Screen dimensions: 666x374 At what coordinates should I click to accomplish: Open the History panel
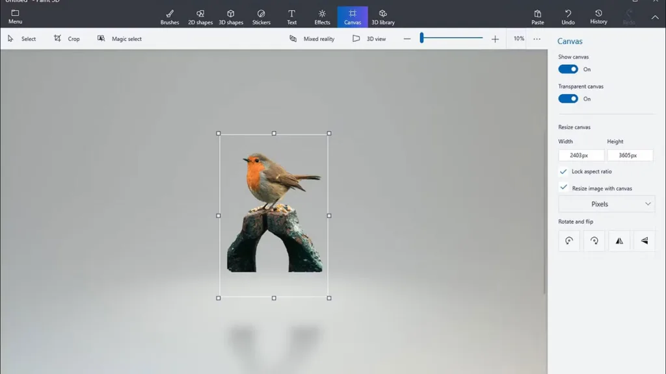[598, 18]
